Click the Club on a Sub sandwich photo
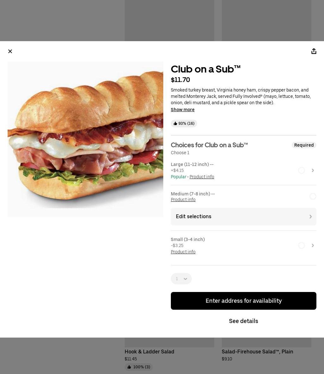The height and width of the screenshot is (374, 324). coord(85,139)
